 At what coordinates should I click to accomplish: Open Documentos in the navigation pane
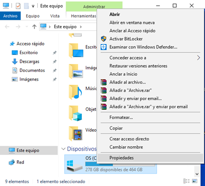(x=32, y=70)
